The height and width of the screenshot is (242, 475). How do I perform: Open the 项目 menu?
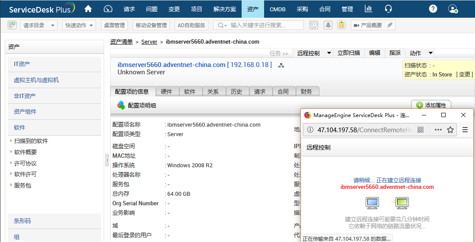pyautogui.click(x=197, y=9)
